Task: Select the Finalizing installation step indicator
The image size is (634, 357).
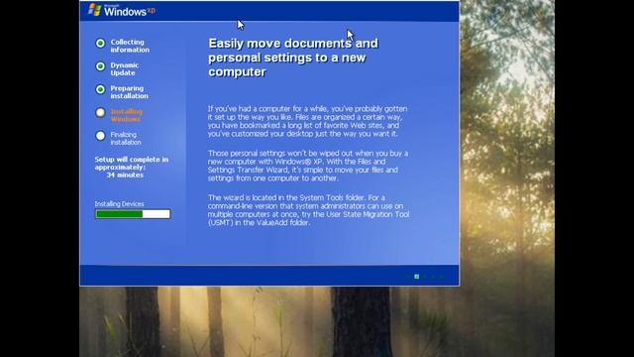Action: tap(100, 136)
